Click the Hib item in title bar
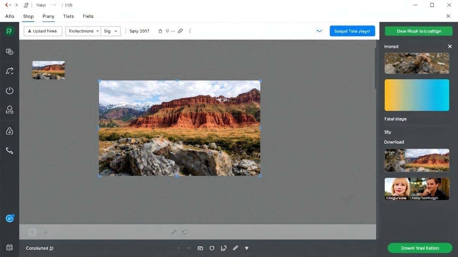Viewport: 458px width, 257px height. click(x=69, y=5)
